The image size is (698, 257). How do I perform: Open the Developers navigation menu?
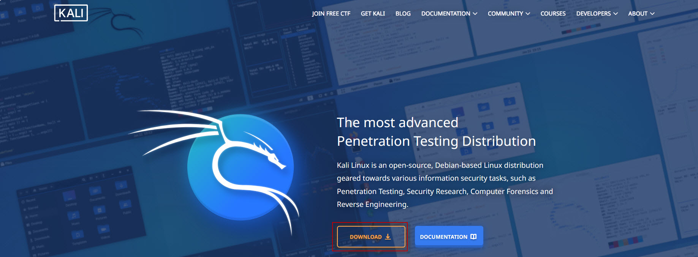click(597, 14)
